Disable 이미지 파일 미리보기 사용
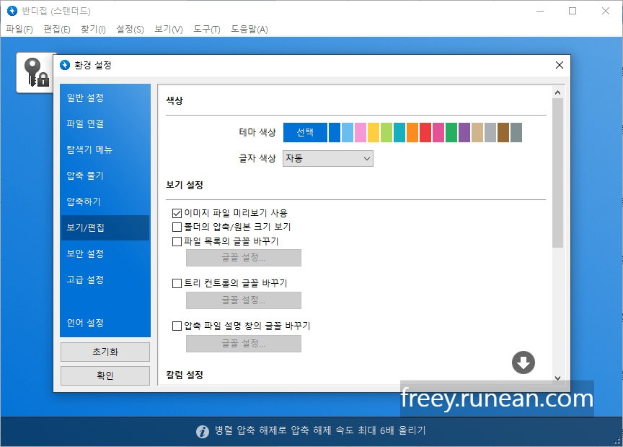623x447 pixels. tap(177, 213)
